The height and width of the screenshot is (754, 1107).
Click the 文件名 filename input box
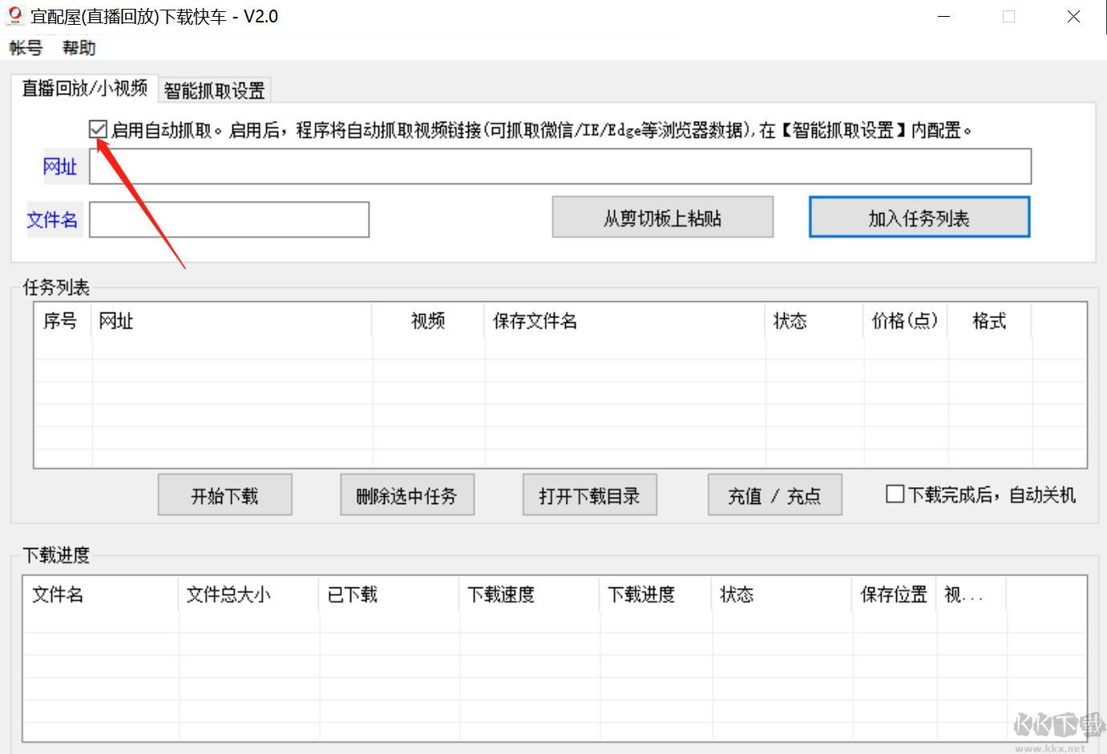pos(228,220)
